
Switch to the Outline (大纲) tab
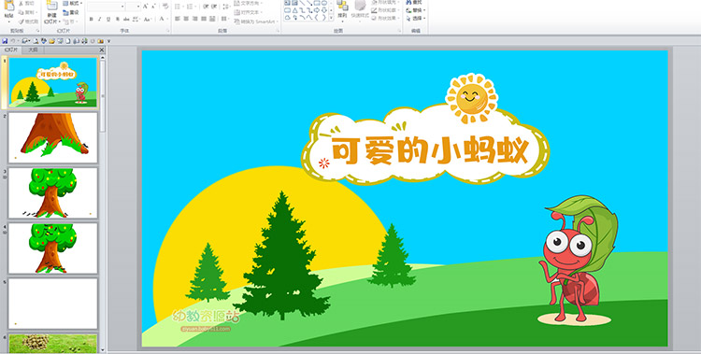(x=33, y=50)
